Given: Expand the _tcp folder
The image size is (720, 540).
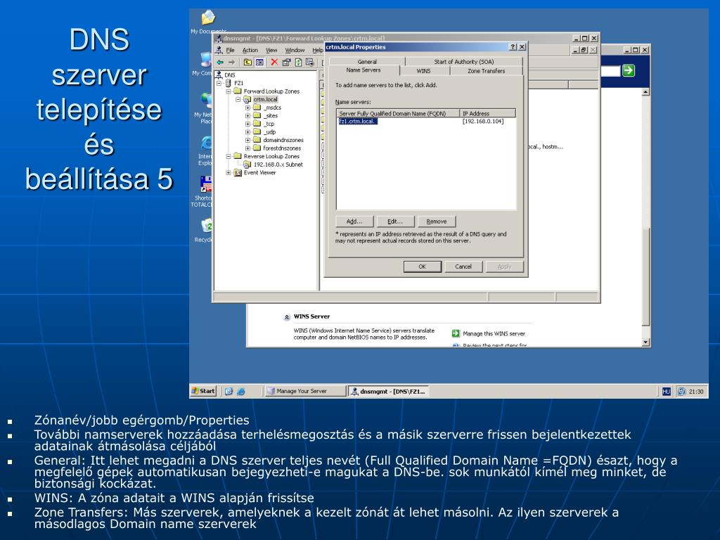Looking at the screenshot, I should coord(247,124).
